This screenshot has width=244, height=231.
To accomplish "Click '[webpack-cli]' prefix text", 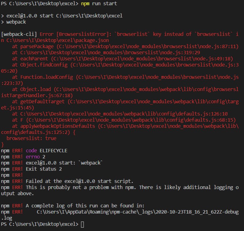I will 19,34.
